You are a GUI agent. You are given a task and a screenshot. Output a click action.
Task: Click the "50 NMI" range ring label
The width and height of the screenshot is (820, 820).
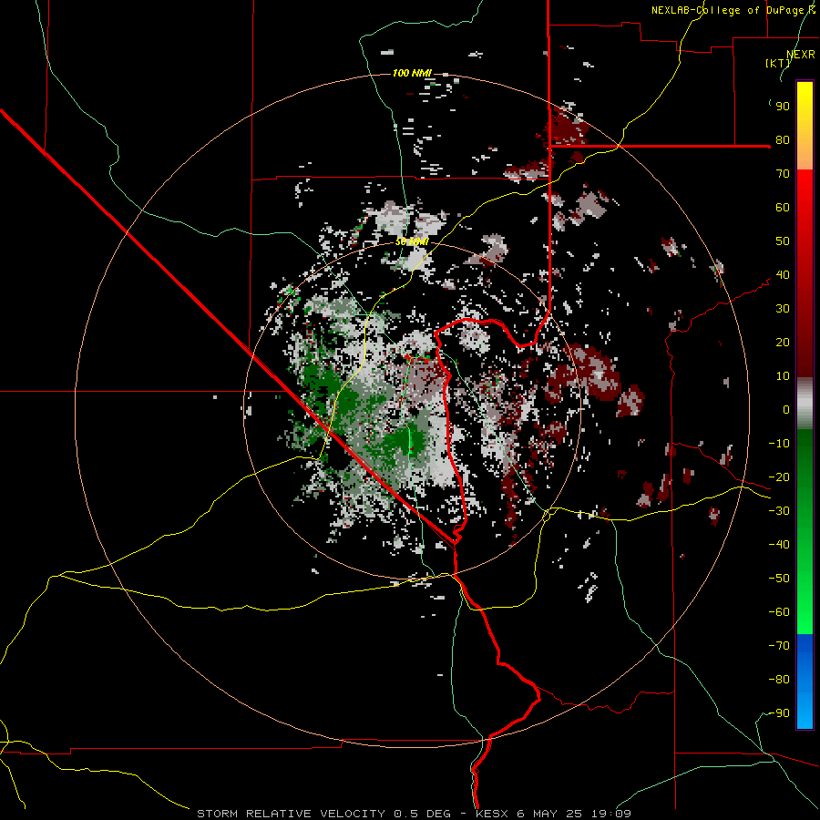[x=412, y=241]
